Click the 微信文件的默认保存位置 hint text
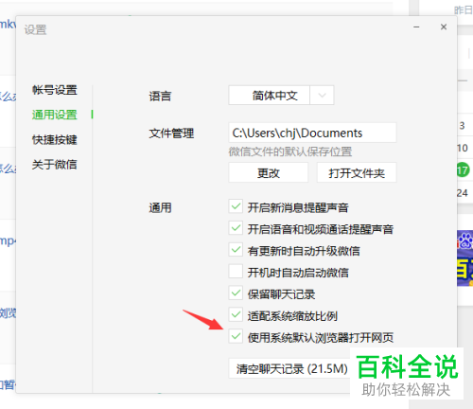Screen dimensions: 473x409 (290, 151)
